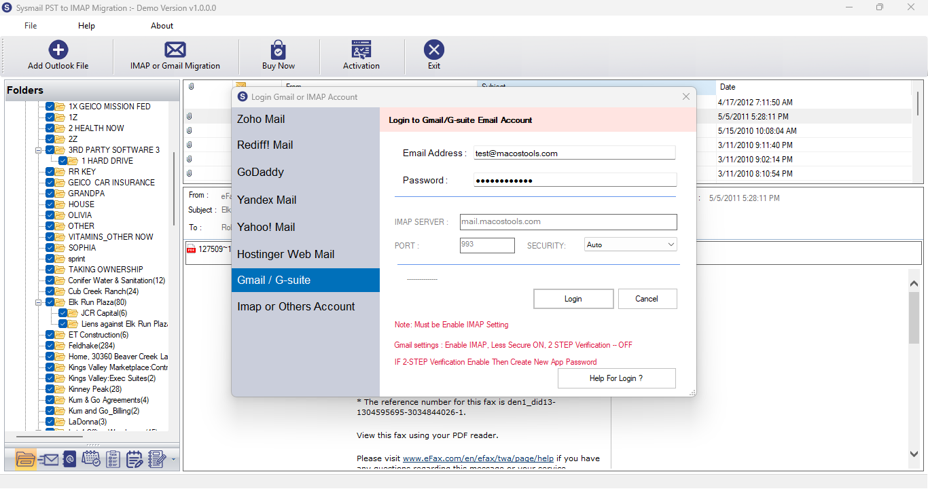Open the Help menu
The image size is (928, 489).
[x=86, y=26]
